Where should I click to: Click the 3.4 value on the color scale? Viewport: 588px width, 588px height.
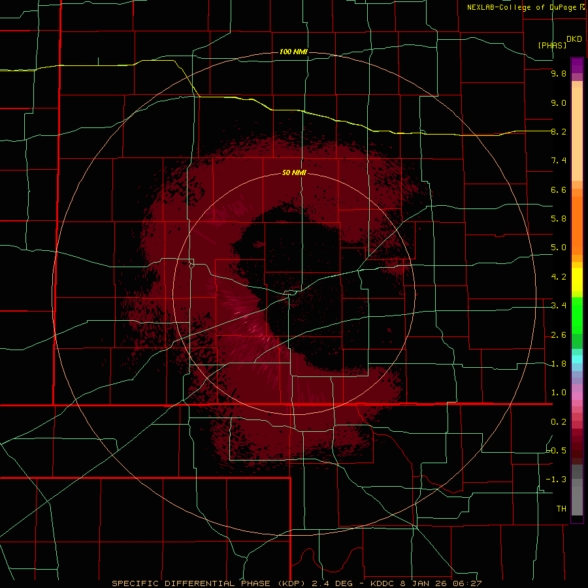click(x=559, y=306)
